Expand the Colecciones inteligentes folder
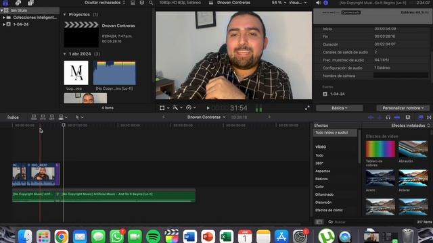The width and height of the screenshot is (433, 243). pos(4,18)
